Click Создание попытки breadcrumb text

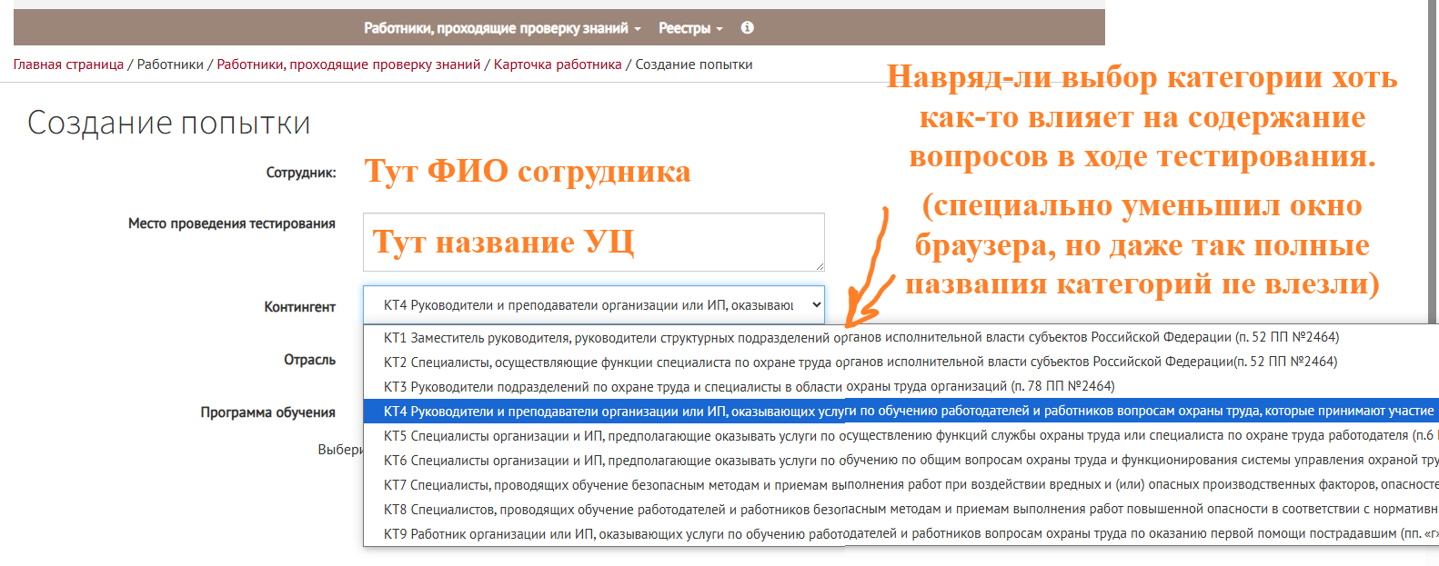click(x=694, y=65)
